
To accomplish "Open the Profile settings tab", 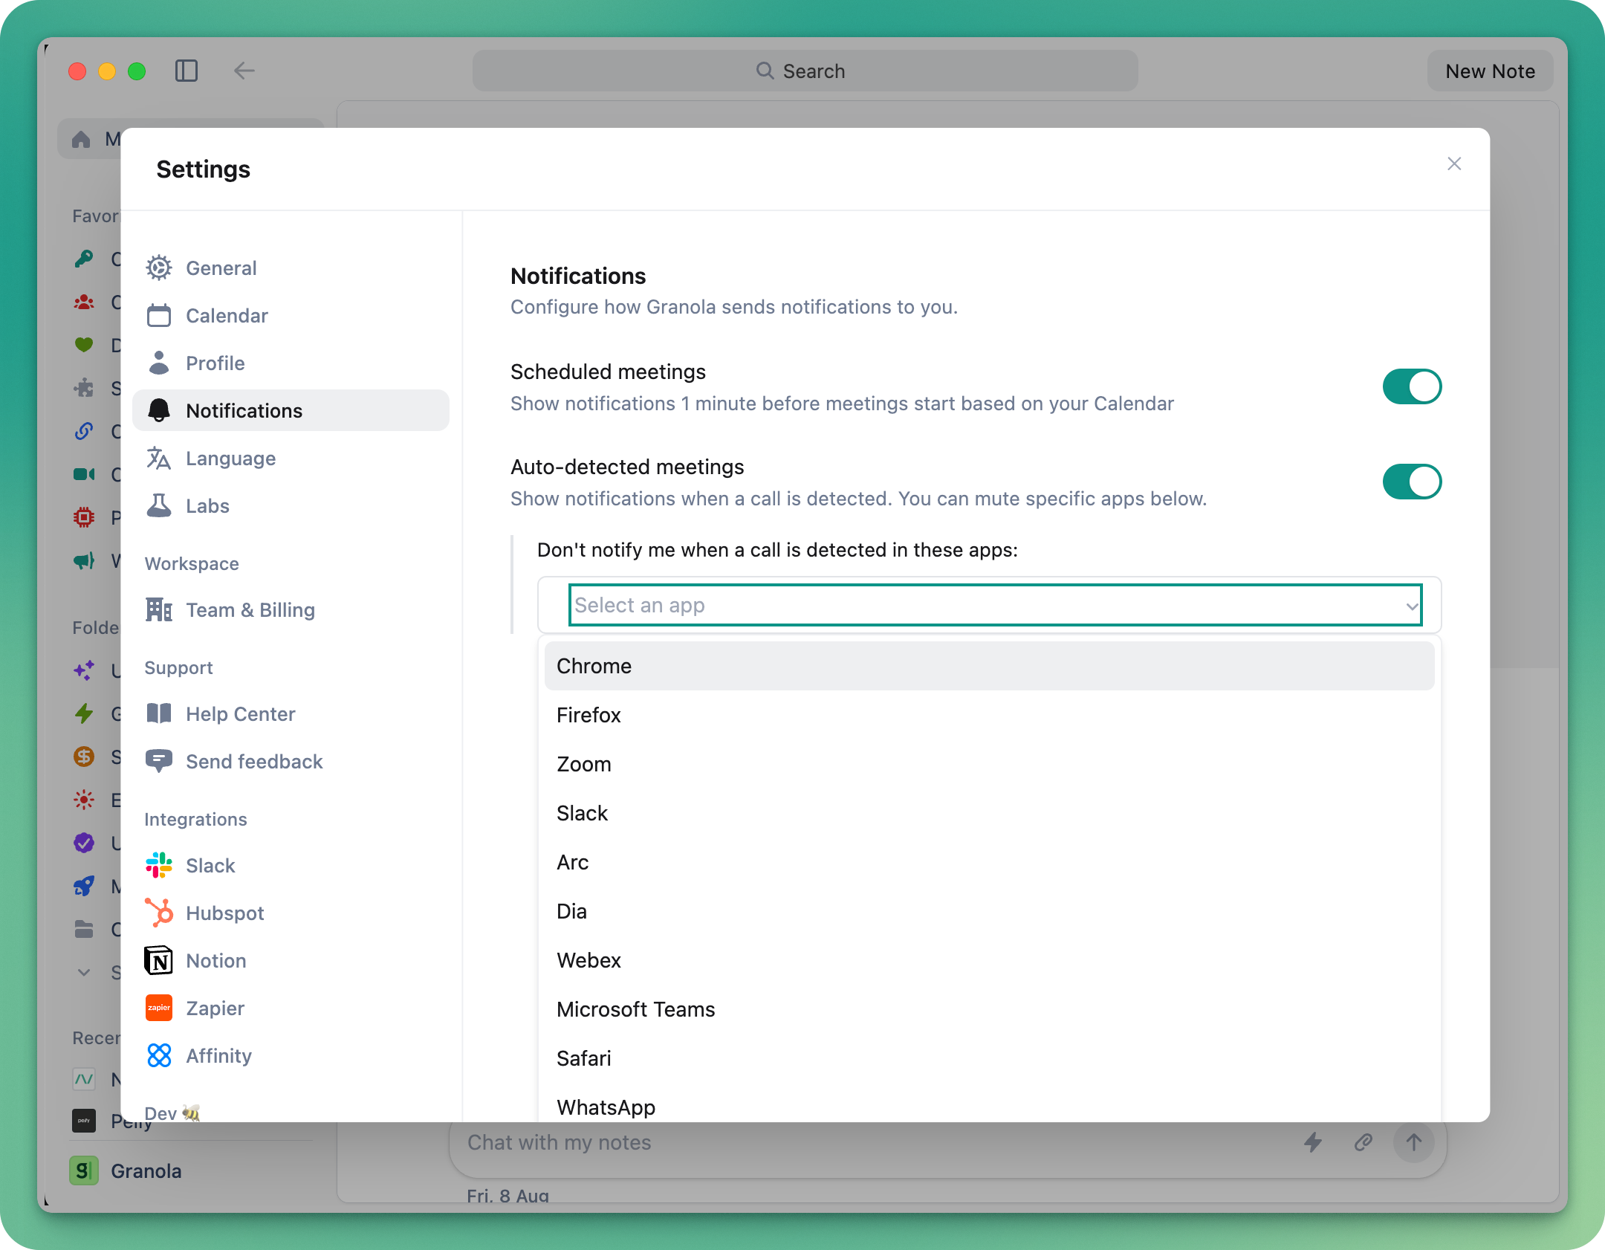I will coord(291,363).
